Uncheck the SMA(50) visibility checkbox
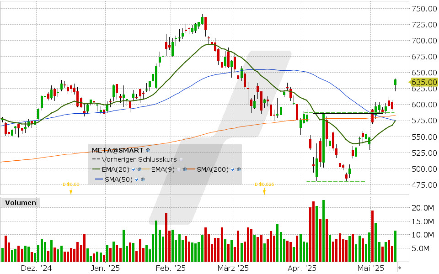 click(137, 179)
